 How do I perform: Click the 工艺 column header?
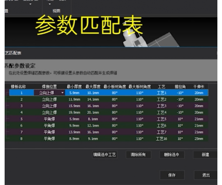(x=161, y=87)
